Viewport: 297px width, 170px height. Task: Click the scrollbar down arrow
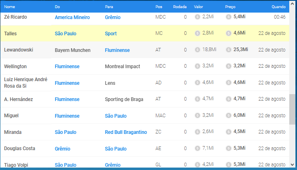coord(292,165)
